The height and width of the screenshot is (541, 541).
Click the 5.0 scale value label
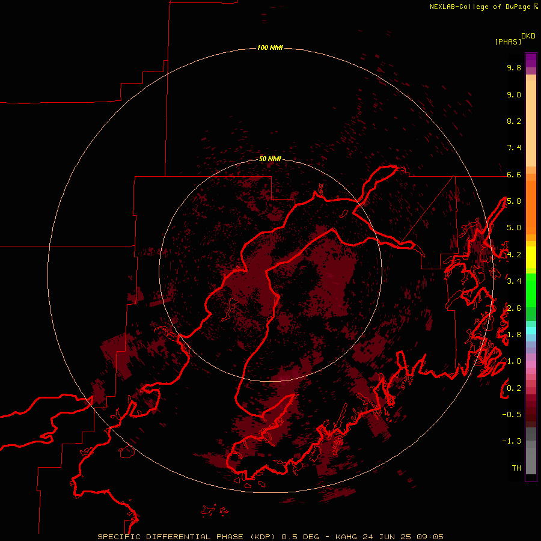514,228
